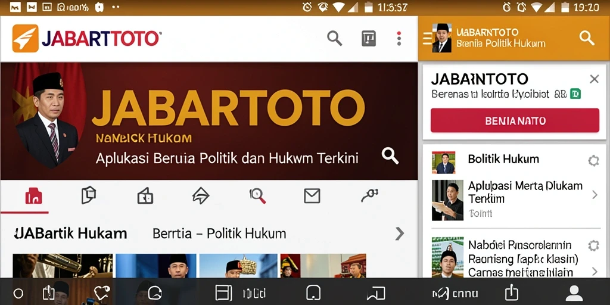Open the profile person icon in bottom bar

click(574, 292)
